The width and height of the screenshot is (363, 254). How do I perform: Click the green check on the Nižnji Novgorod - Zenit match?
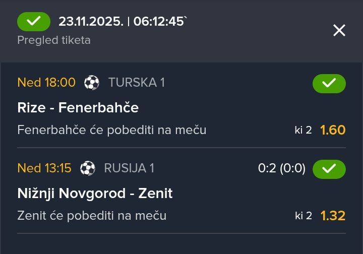point(329,169)
